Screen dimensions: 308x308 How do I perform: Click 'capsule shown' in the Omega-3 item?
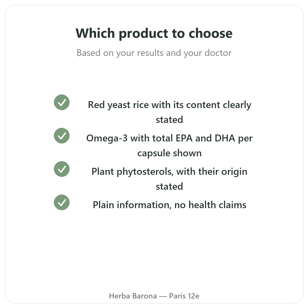[x=169, y=153]
